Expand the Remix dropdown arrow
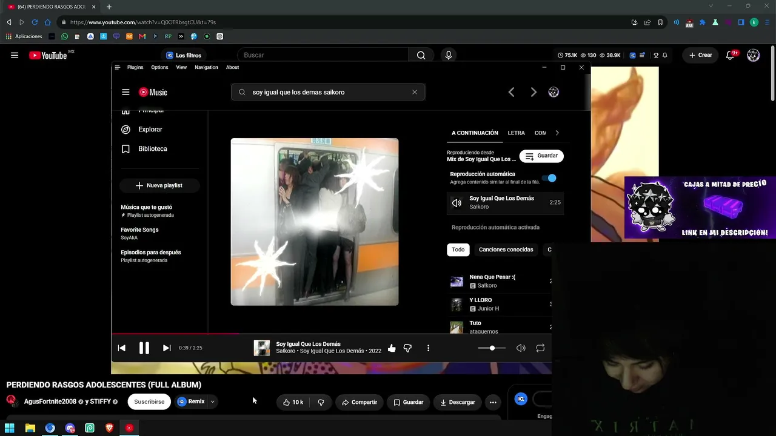 pyautogui.click(x=212, y=401)
